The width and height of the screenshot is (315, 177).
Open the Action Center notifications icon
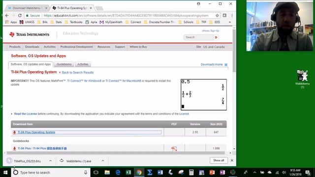click(x=308, y=173)
